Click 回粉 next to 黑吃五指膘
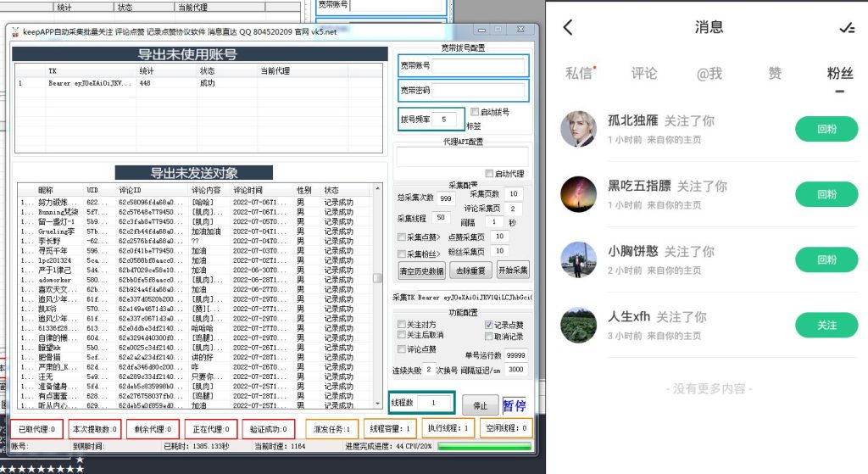Image resolution: width=868 pixels, height=474 pixels. [826, 194]
